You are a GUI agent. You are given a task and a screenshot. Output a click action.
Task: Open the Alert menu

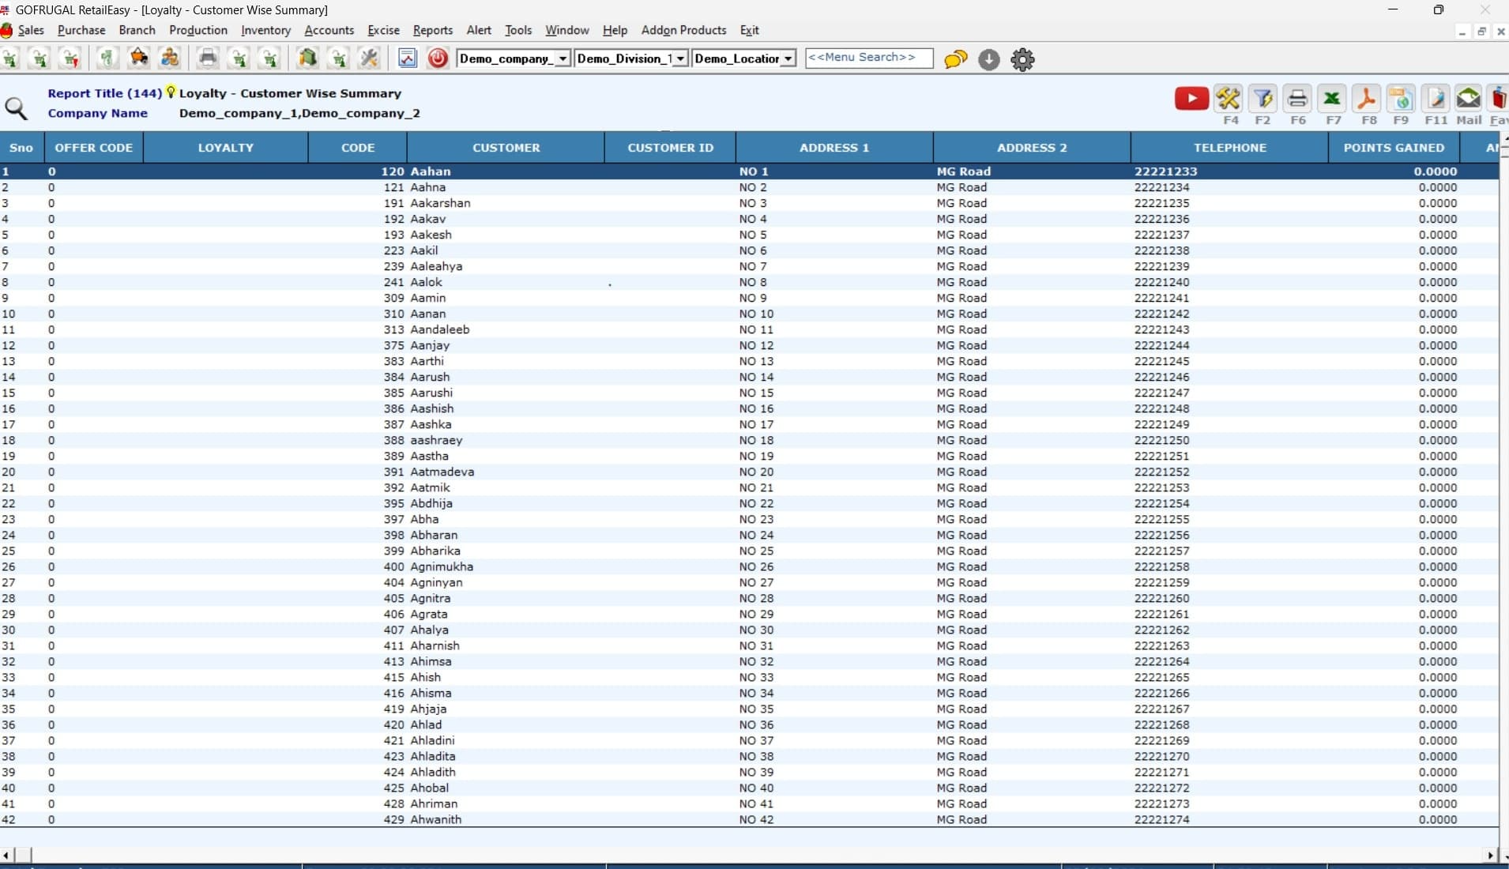tap(479, 30)
